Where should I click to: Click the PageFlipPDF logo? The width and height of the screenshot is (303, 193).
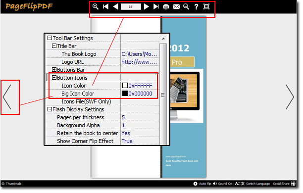(29, 6)
